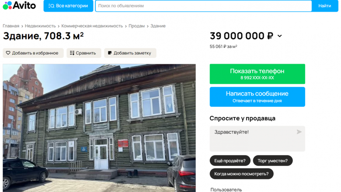Click Написать сообщение button
Image resolution: width=341 pixels, height=192 pixels.
coord(257,97)
